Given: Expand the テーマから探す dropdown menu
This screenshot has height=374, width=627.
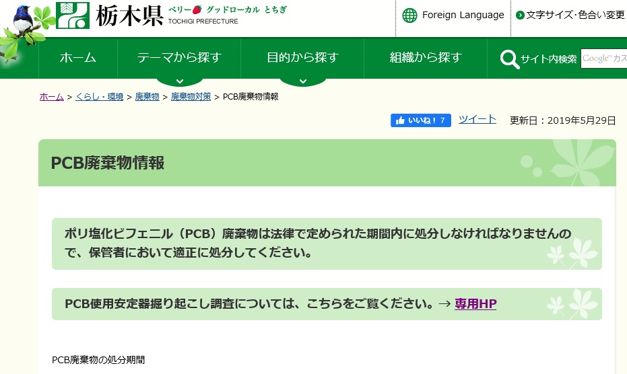Looking at the screenshot, I should click(178, 58).
